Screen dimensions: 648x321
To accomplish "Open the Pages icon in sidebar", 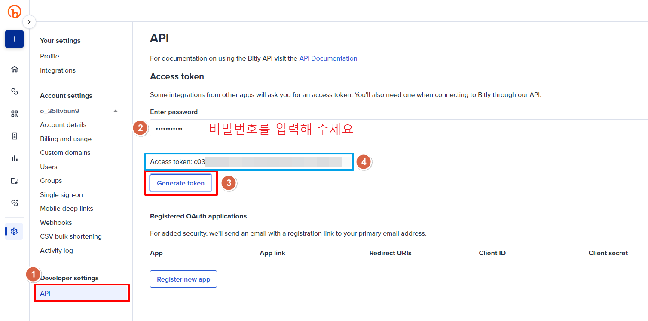I will pyautogui.click(x=15, y=136).
